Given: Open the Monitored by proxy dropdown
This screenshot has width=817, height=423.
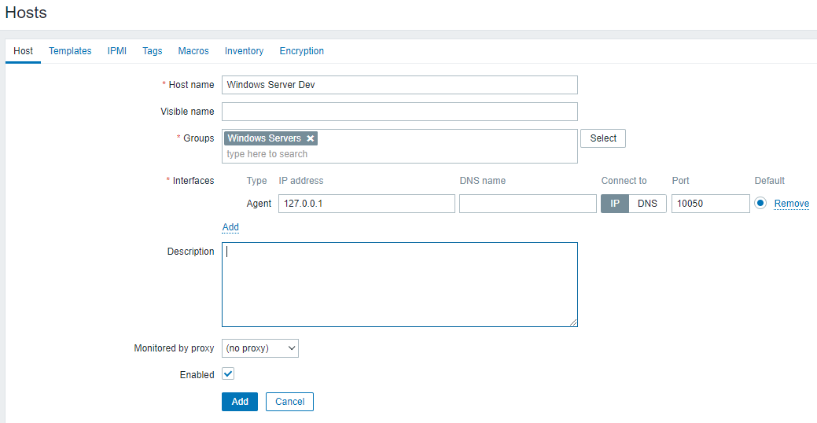Looking at the screenshot, I should pyautogui.click(x=259, y=348).
